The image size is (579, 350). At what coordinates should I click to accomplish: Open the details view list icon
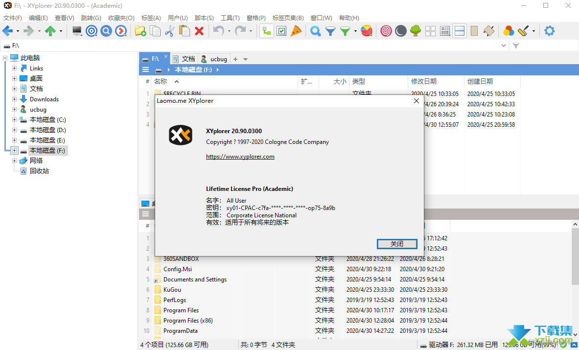445,31
